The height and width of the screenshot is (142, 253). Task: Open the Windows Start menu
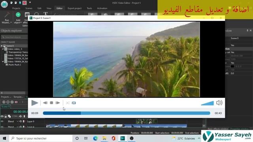[4, 138]
